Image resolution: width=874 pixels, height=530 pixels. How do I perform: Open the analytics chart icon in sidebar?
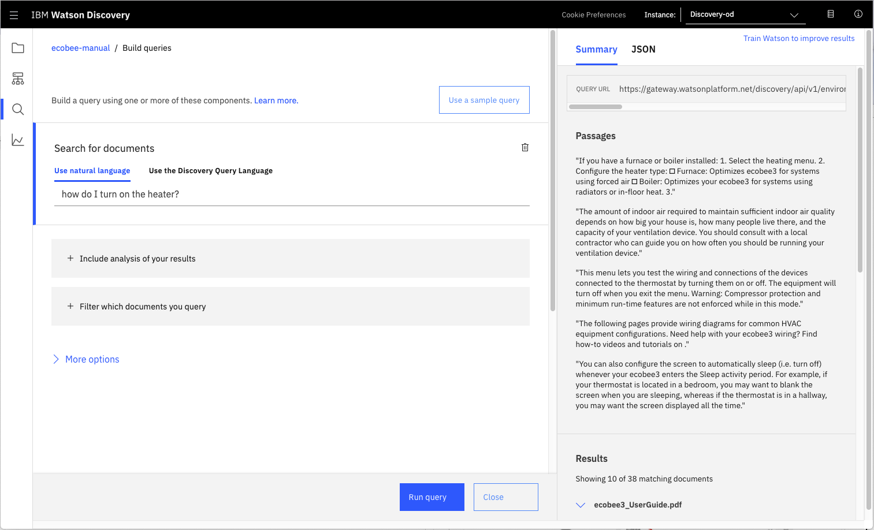[x=18, y=140]
